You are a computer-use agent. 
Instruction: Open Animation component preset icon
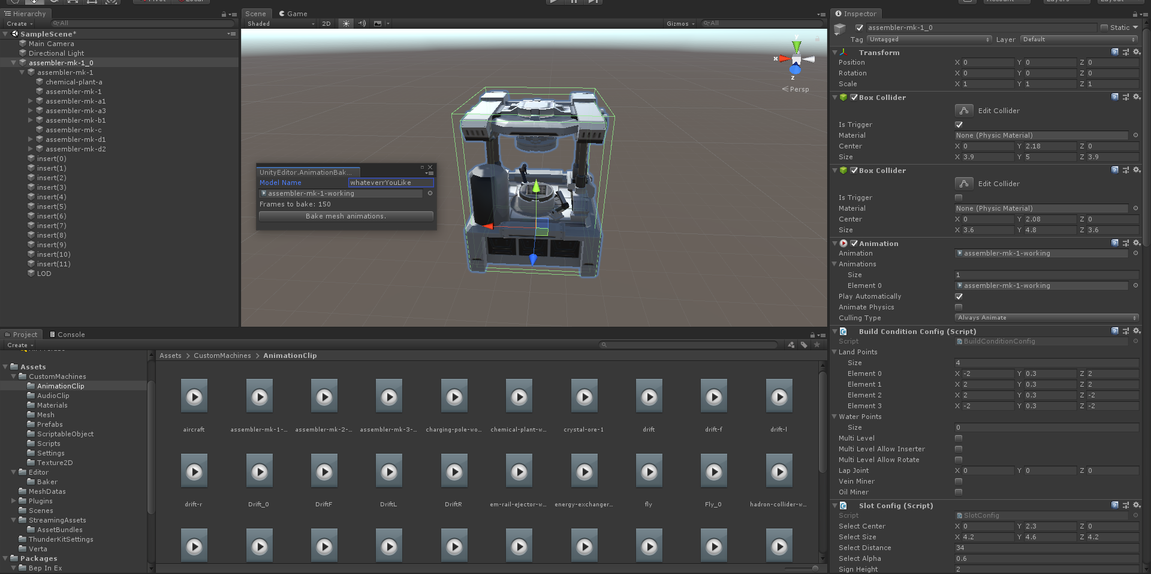point(1126,243)
